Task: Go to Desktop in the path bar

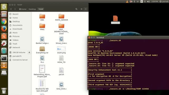Action: (32, 9)
